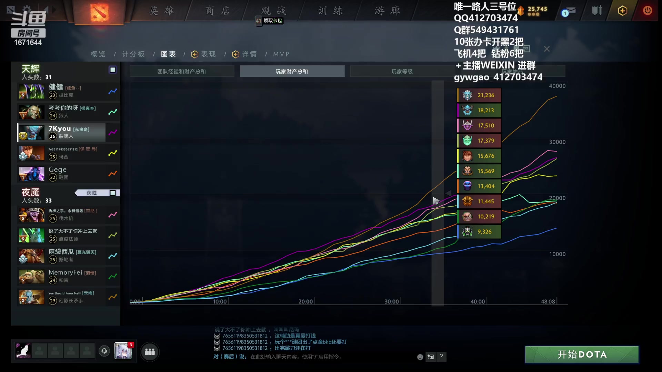Click the gold Dota Plus hexagon icon
Screen dimensions: 662x372
click(x=622, y=11)
